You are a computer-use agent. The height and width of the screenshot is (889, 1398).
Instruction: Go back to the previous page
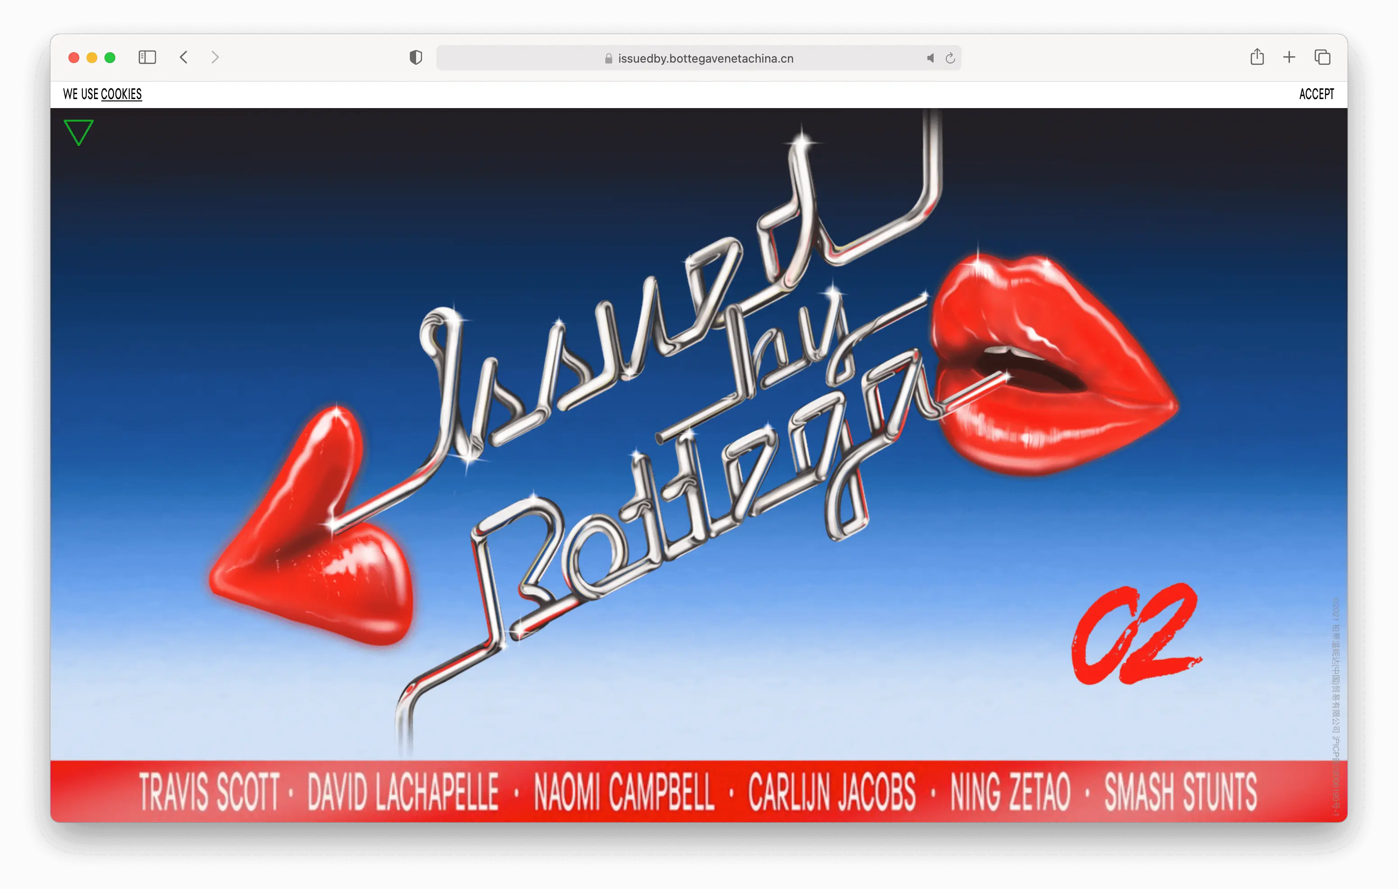pyautogui.click(x=183, y=58)
